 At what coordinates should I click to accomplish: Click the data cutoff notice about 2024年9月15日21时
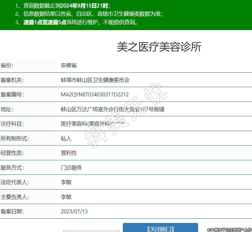[62, 5]
